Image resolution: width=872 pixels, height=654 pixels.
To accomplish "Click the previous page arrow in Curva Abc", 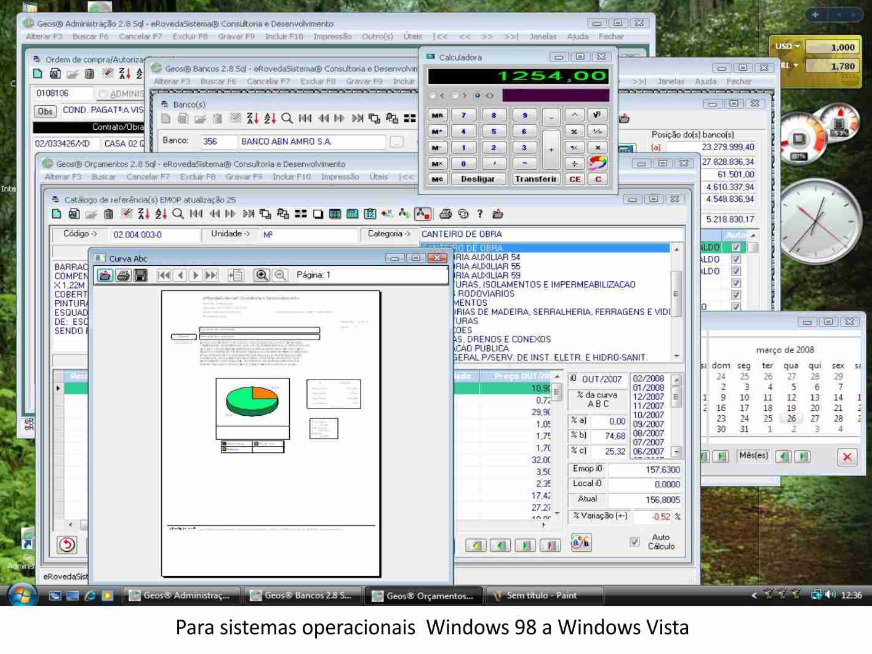I will (180, 276).
